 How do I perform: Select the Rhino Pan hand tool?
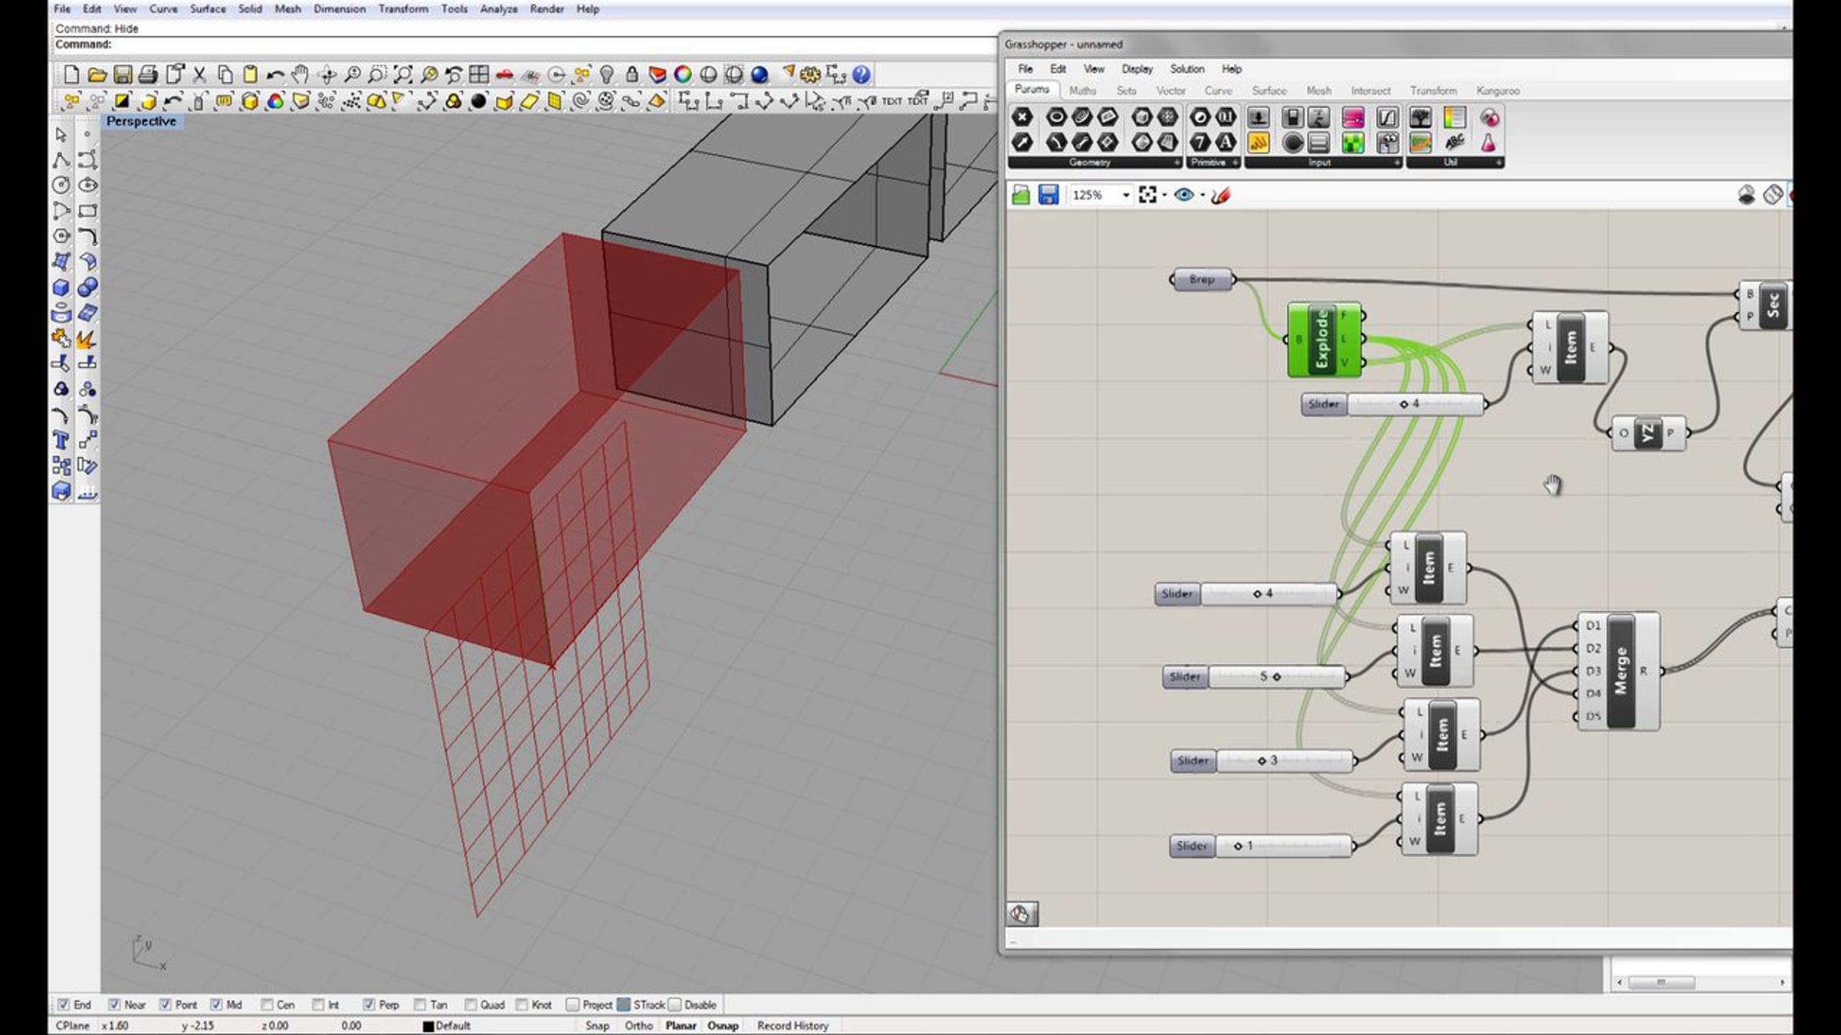[x=300, y=75]
